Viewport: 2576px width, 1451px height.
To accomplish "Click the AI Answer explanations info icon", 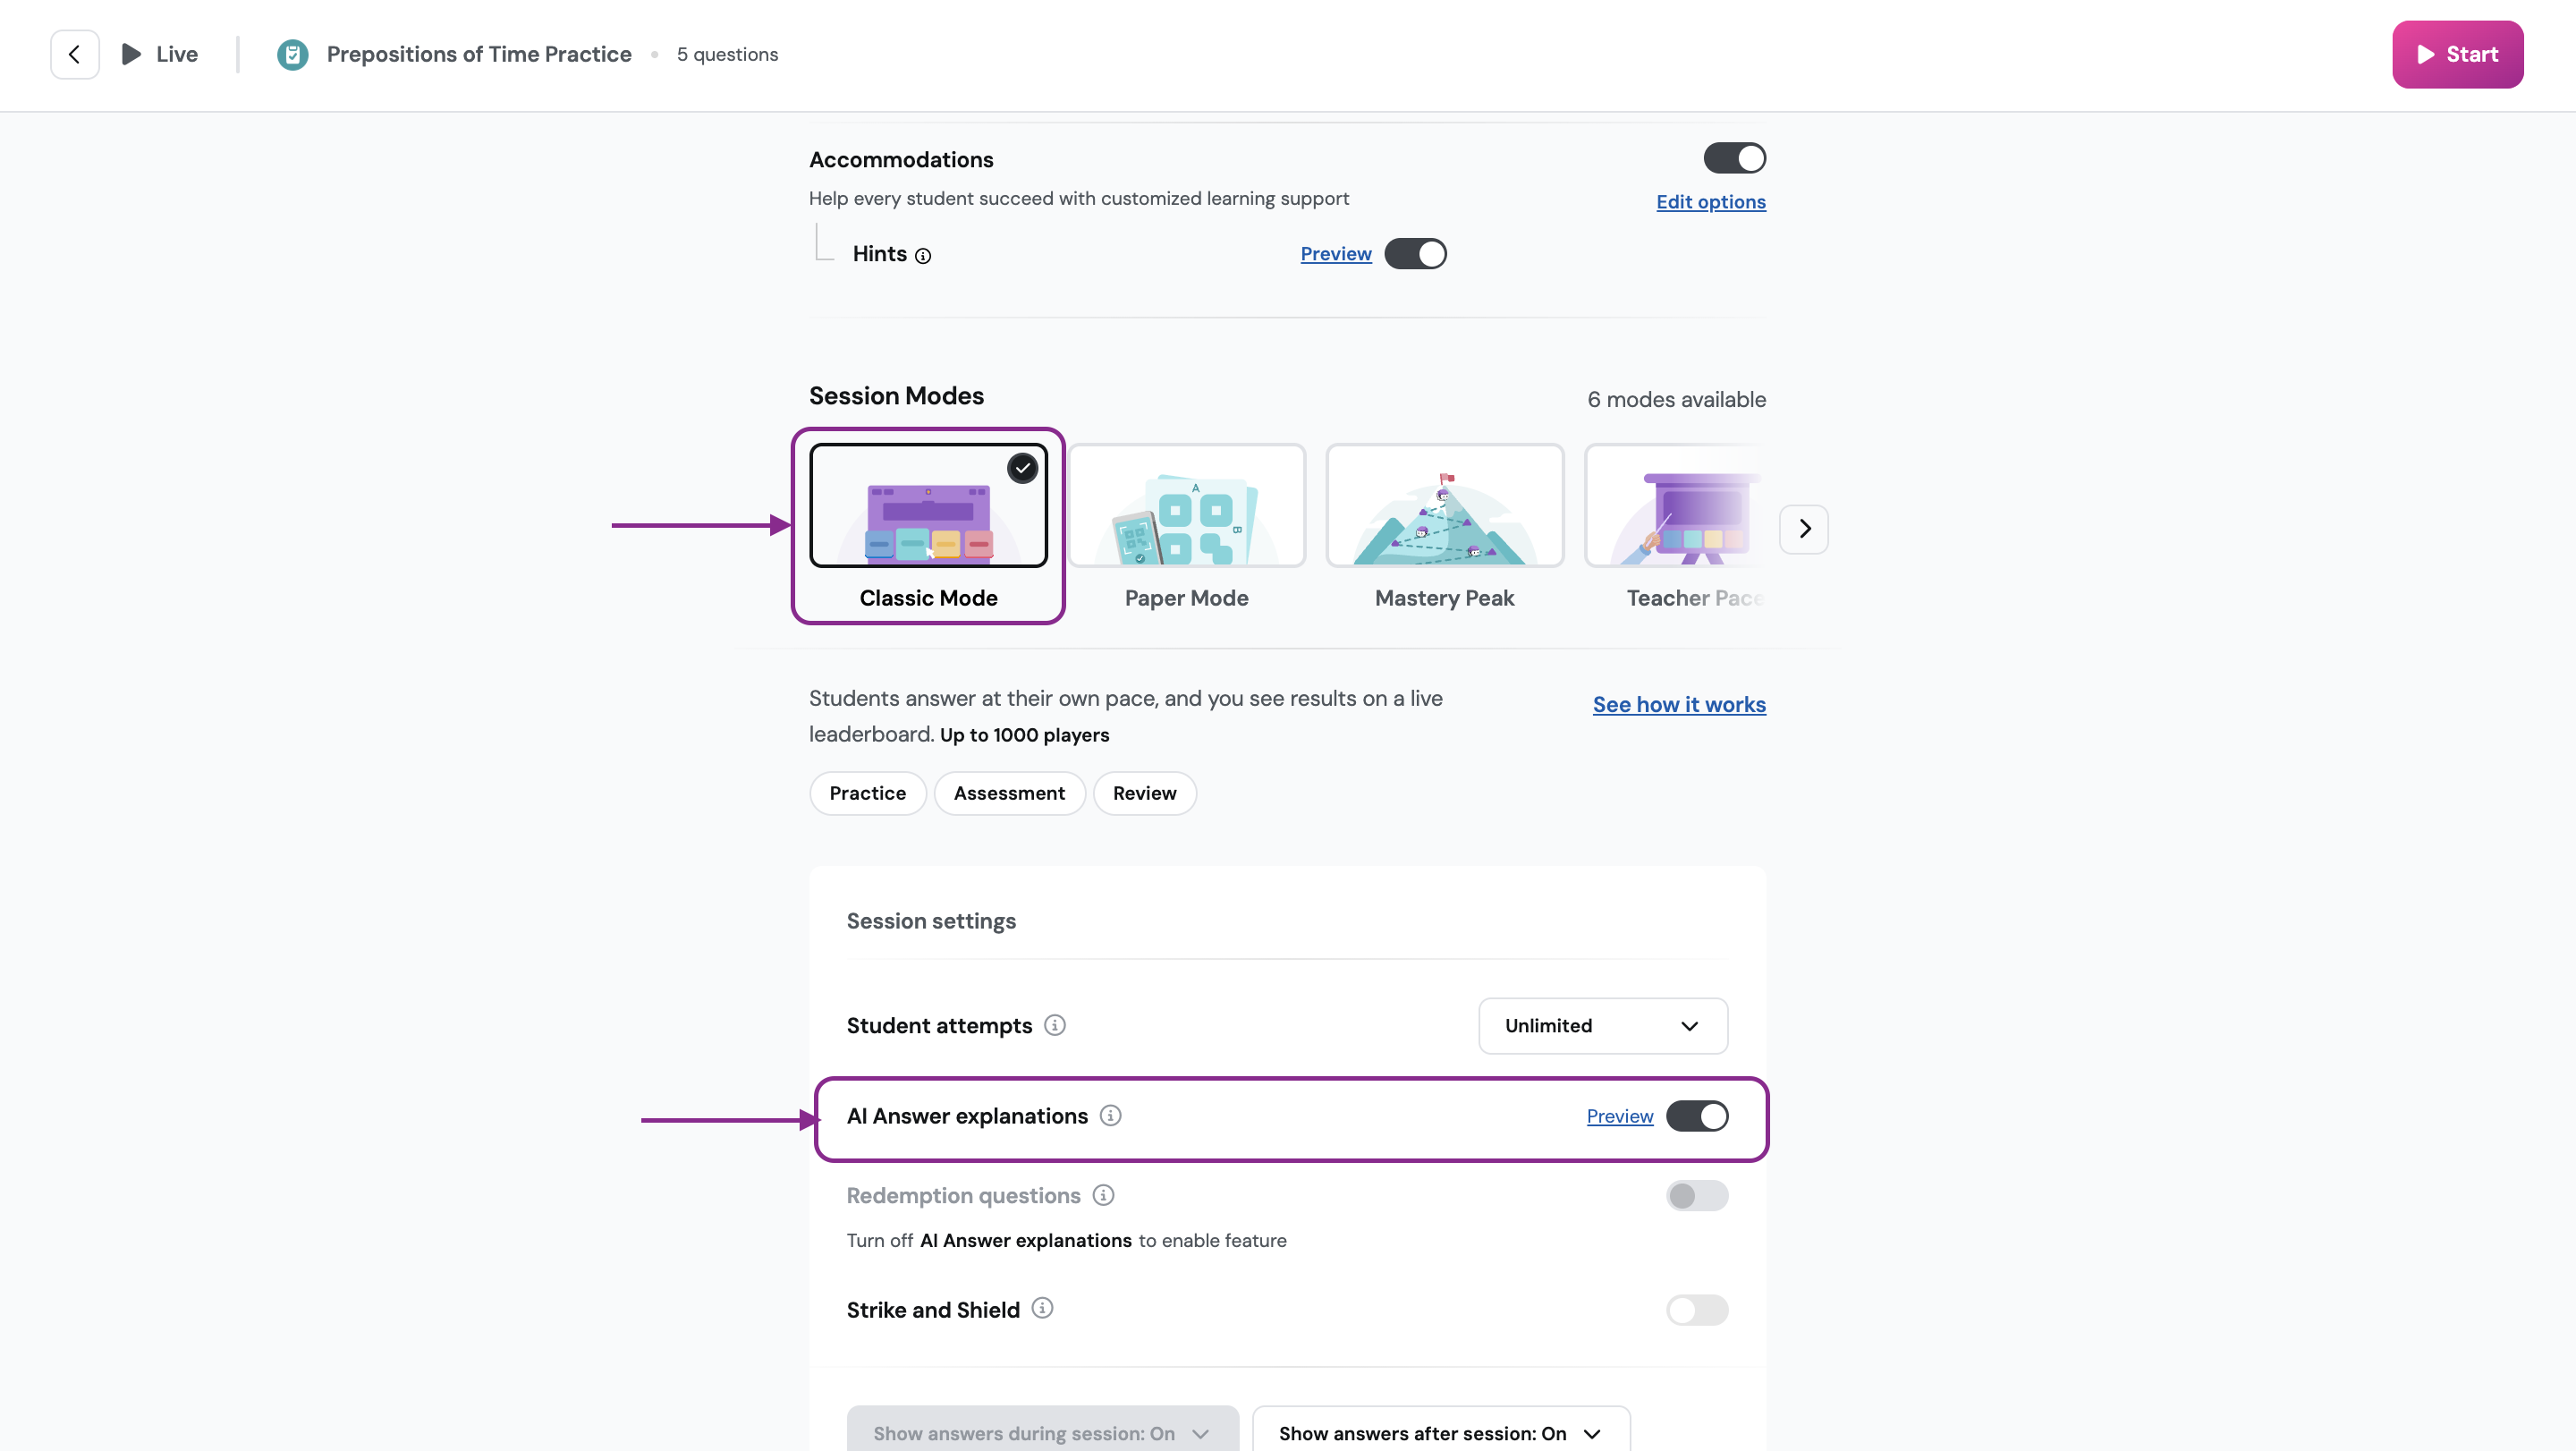I will tap(1110, 1115).
